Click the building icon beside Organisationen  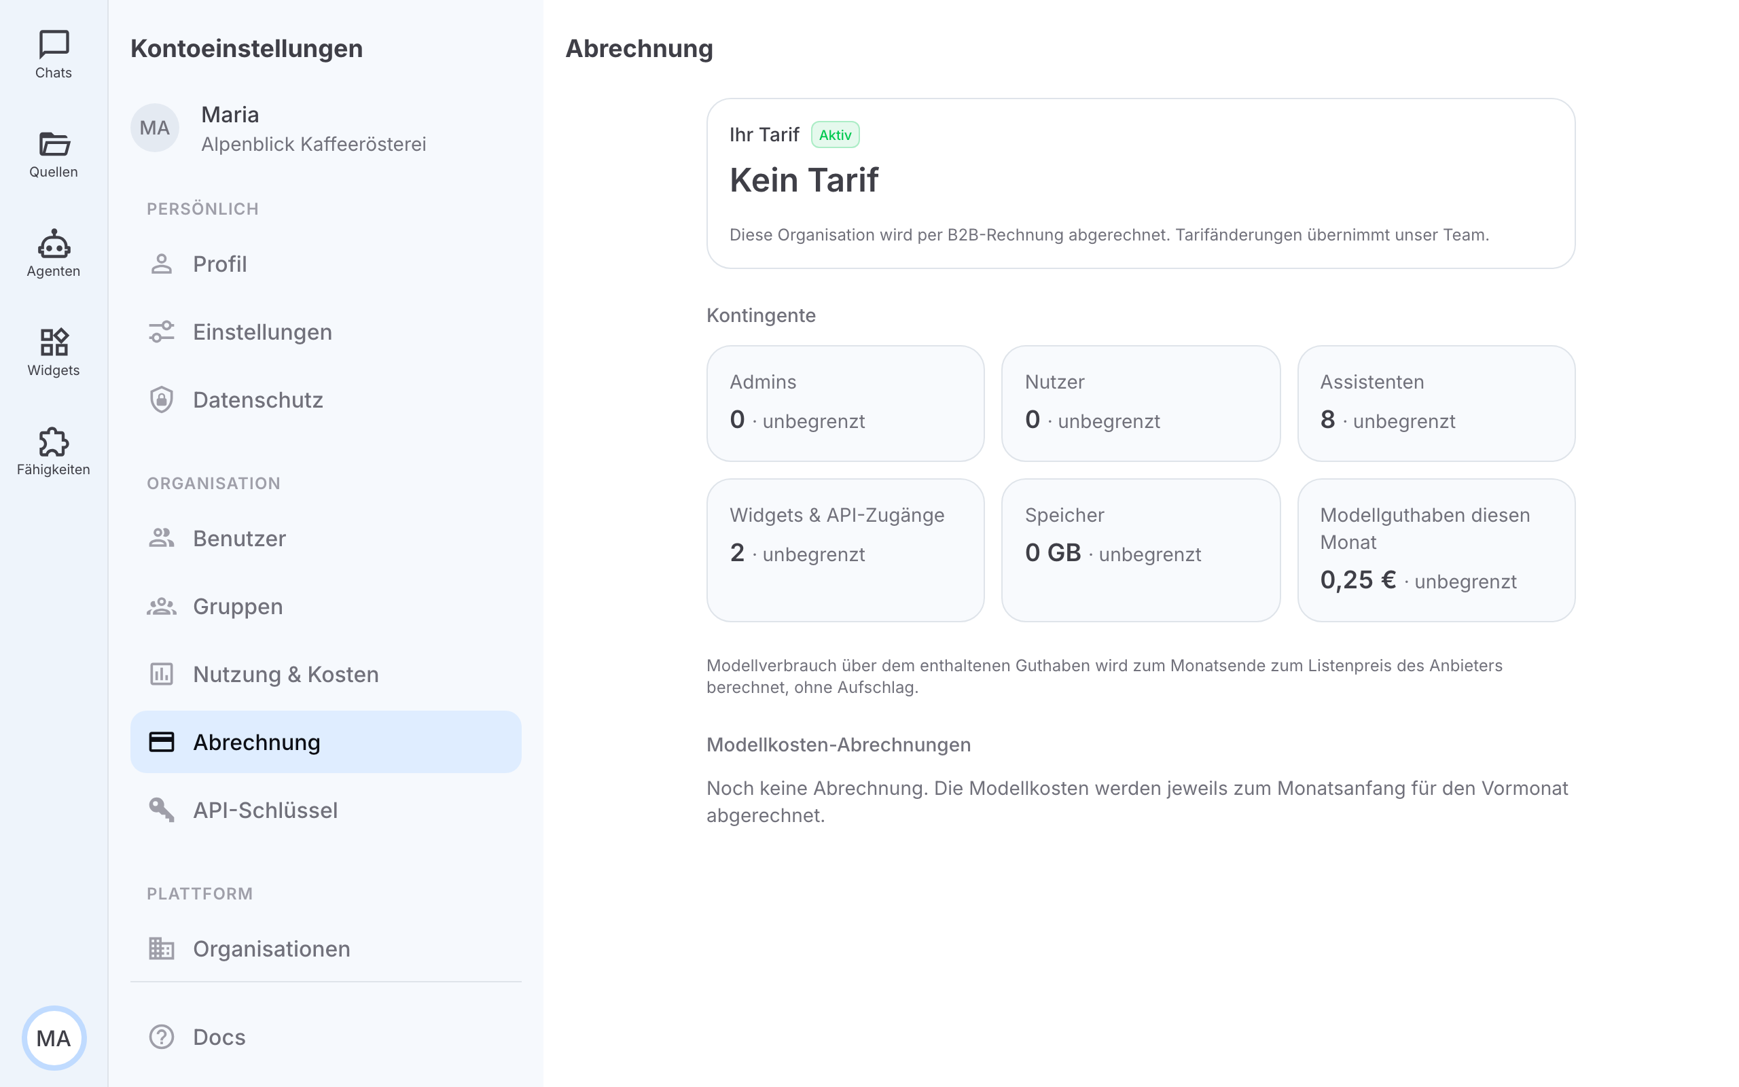click(x=162, y=948)
